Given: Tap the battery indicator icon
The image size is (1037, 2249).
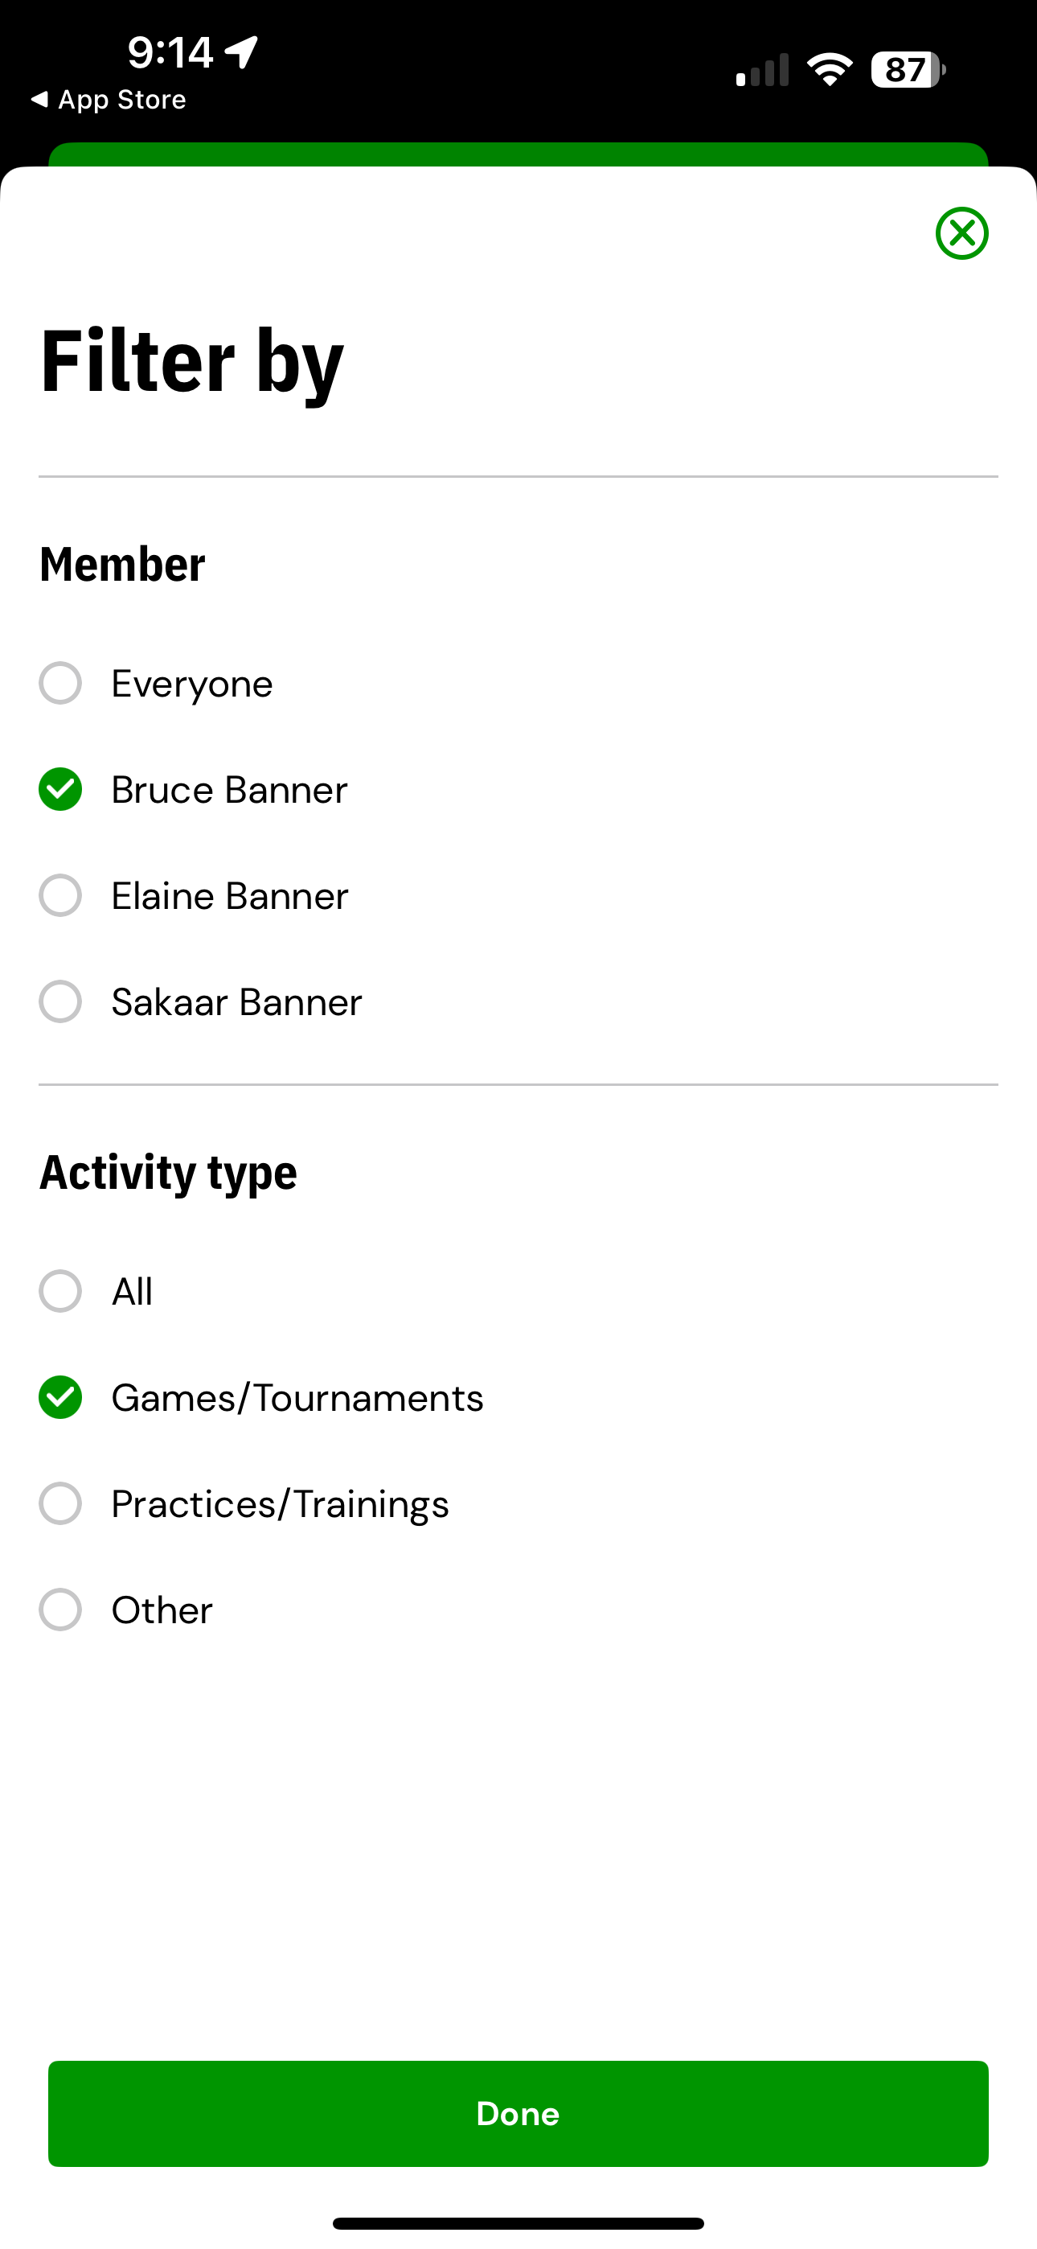Looking at the screenshot, I should point(908,70).
